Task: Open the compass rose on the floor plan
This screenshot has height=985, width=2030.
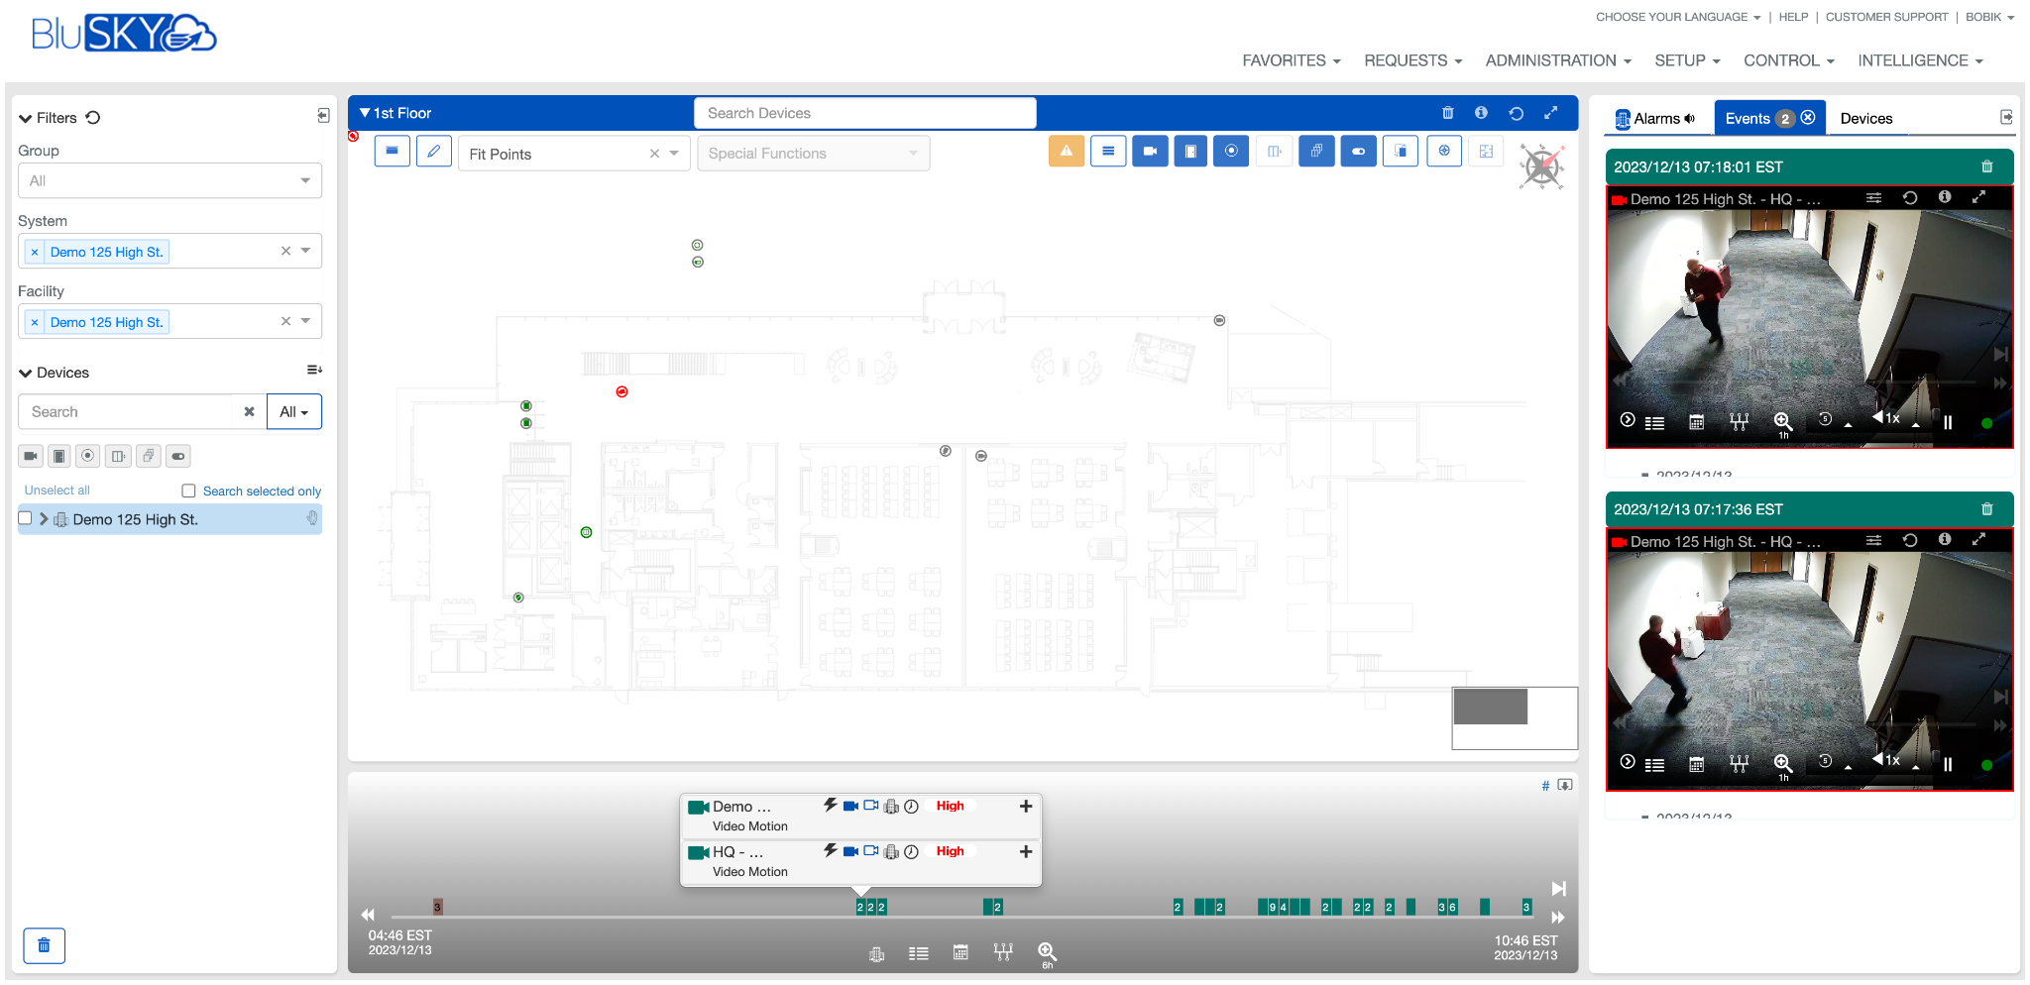Action: click(1542, 166)
